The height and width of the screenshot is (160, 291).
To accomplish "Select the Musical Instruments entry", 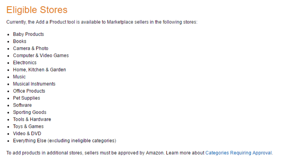I will point(34,84).
